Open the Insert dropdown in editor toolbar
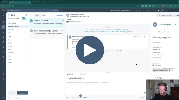 [x=86, y=98]
